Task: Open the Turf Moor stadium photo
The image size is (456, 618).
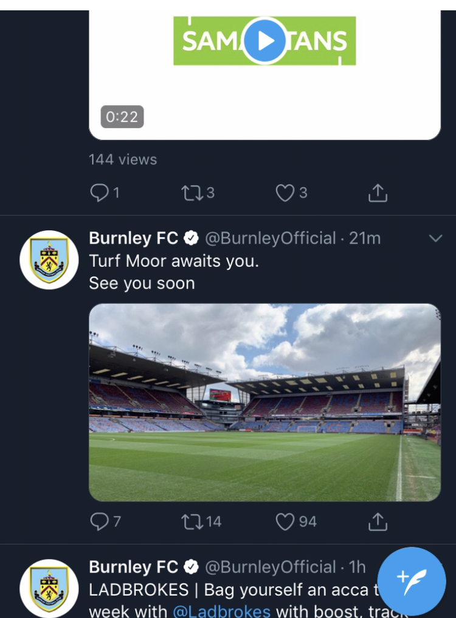Action: 264,402
